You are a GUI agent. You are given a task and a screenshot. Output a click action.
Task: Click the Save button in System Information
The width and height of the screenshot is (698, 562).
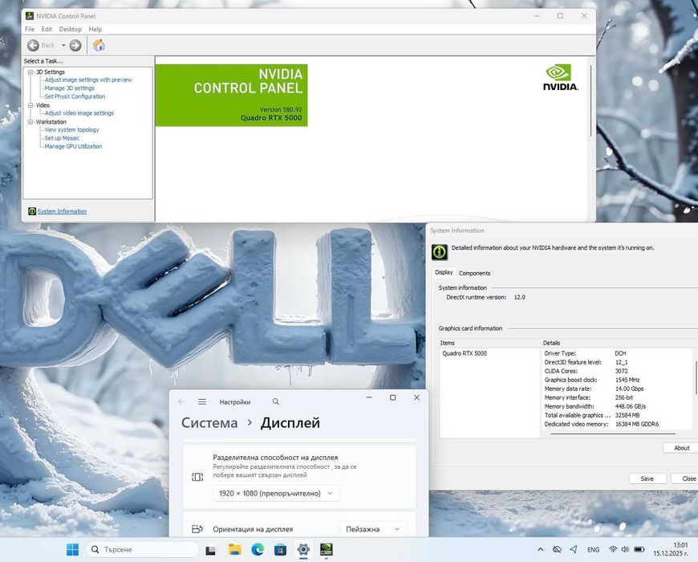click(647, 479)
